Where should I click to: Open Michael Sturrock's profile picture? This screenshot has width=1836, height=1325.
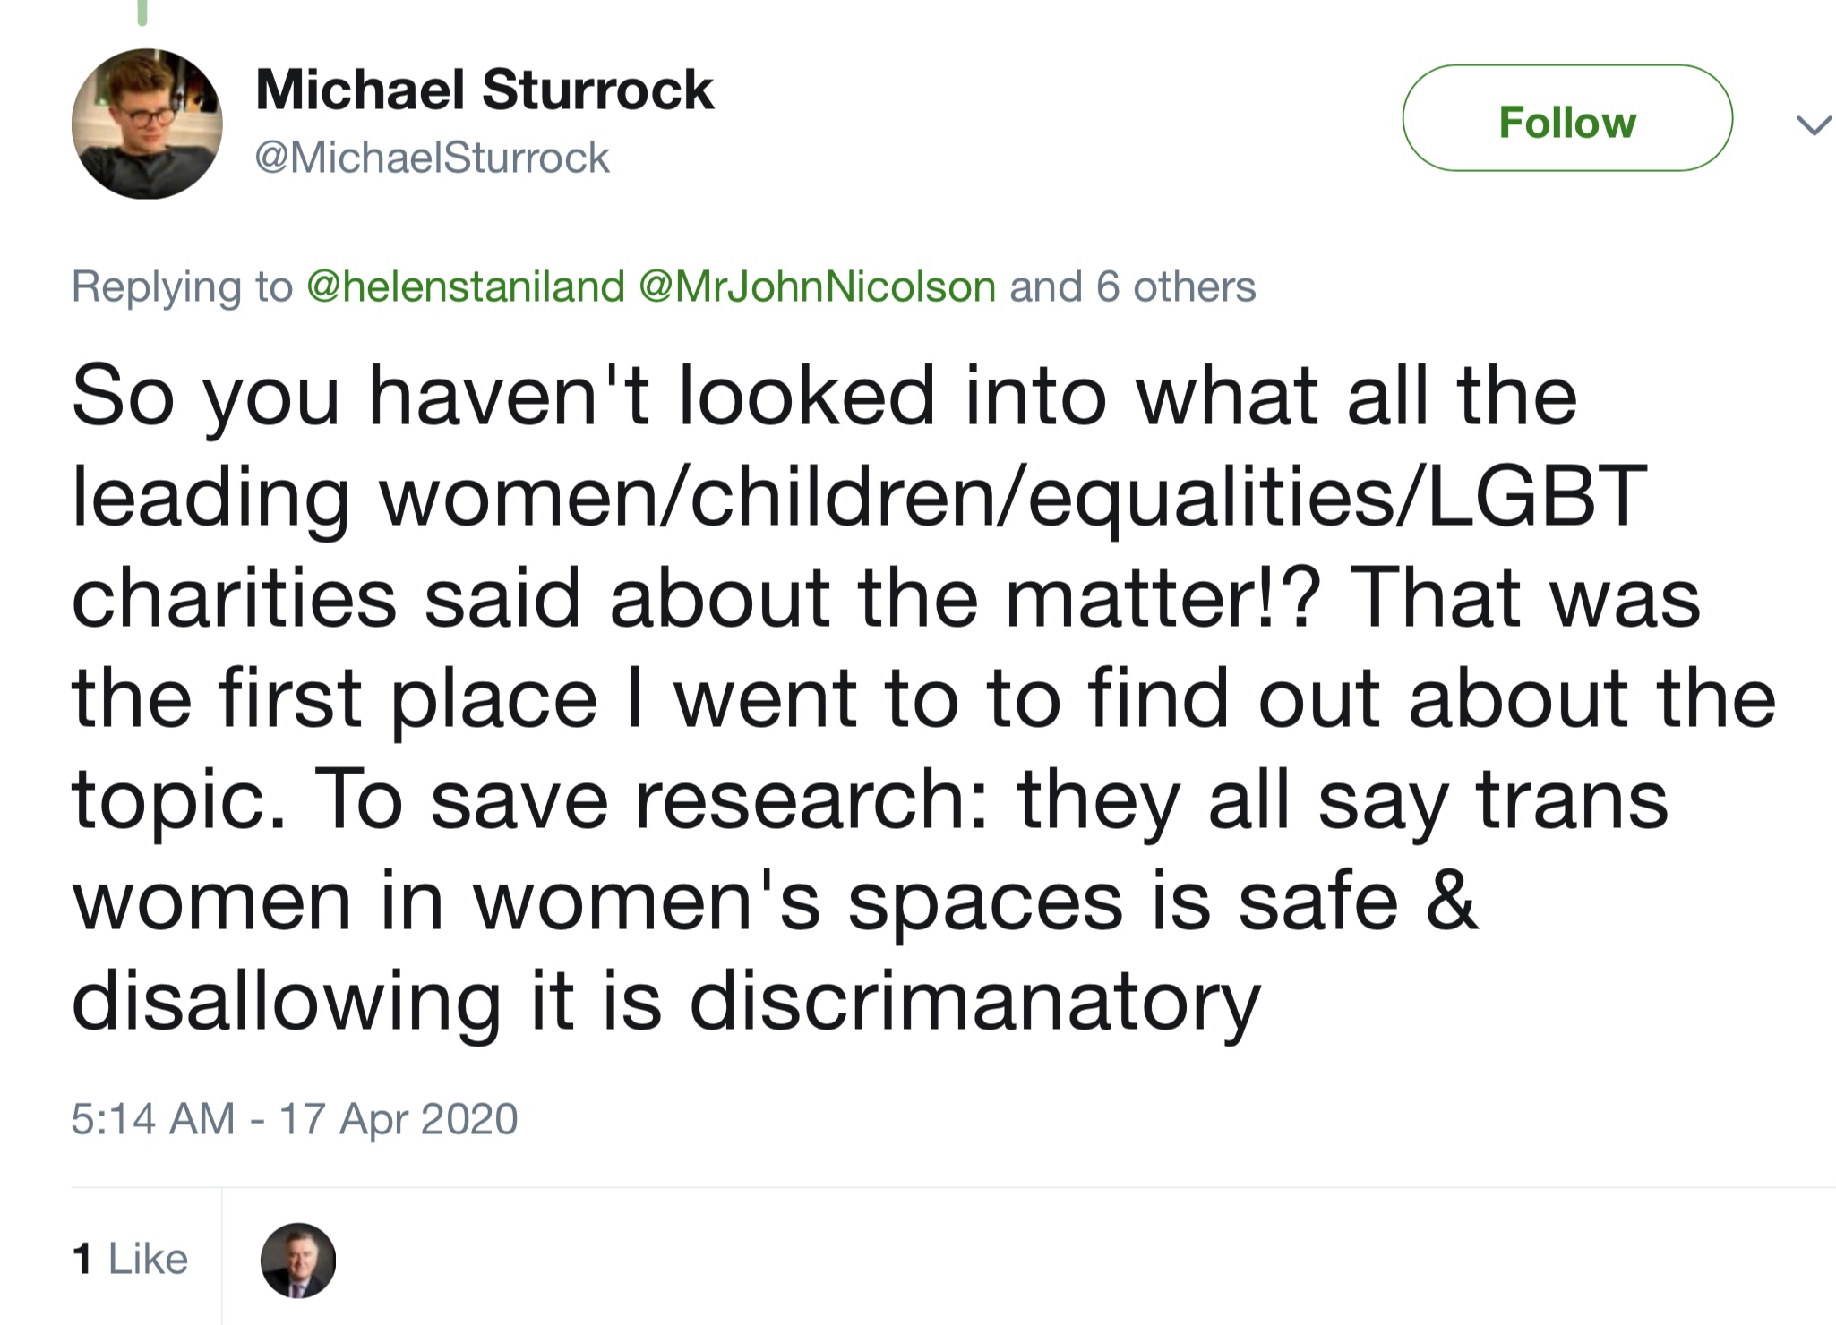[x=147, y=124]
